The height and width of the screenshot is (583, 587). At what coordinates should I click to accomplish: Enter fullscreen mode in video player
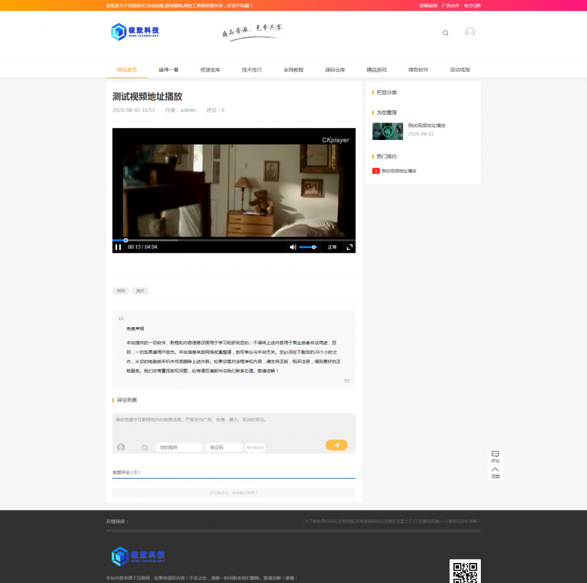[x=349, y=247]
